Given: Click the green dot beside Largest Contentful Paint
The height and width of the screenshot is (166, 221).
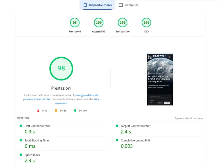Looking at the screenshot, I should click(117, 126).
